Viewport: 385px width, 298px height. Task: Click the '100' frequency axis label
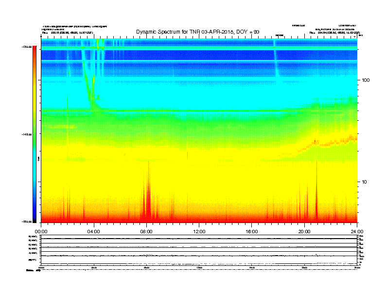(x=366, y=80)
